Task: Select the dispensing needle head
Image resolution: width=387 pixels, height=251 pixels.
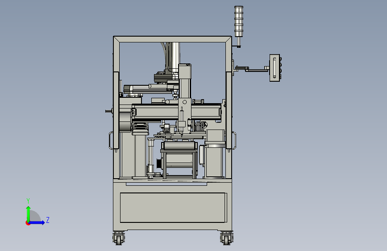Action: pos(182,122)
